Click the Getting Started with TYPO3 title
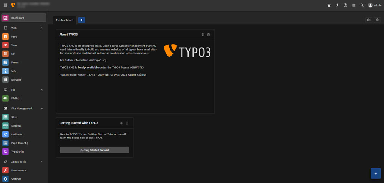 click(79, 123)
